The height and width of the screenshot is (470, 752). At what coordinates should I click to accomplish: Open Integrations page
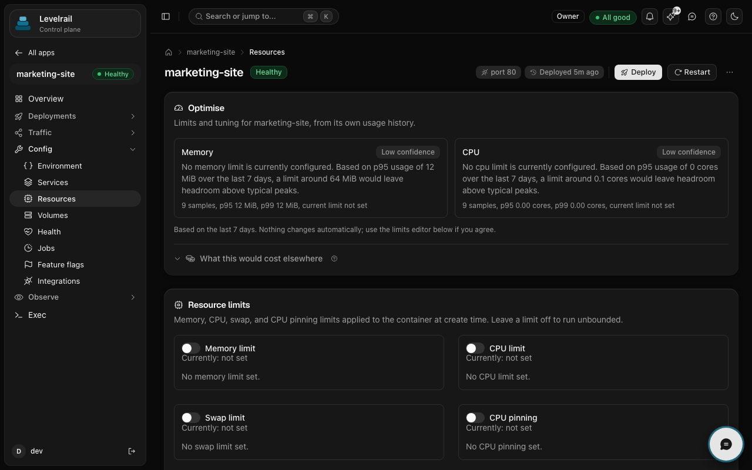pos(75,281)
